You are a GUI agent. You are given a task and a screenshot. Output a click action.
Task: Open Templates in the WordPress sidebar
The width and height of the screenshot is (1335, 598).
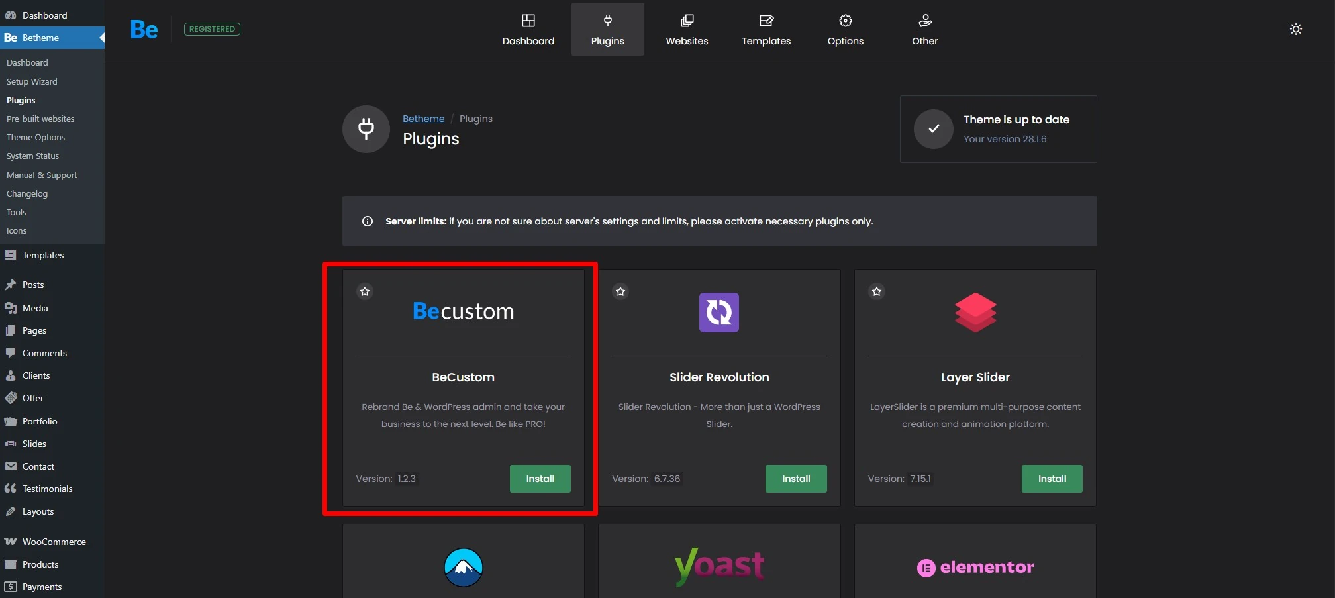point(52,255)
